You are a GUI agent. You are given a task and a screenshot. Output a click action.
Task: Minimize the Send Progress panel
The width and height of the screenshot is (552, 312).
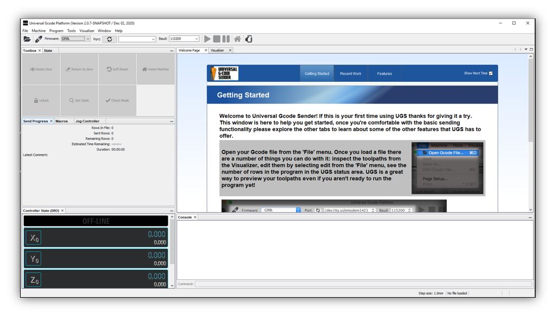(172, 121)
